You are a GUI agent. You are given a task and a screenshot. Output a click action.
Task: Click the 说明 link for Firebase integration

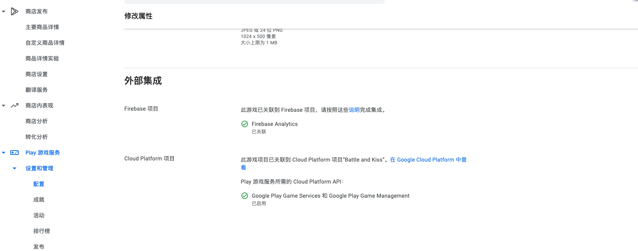[x=354, y=110]
